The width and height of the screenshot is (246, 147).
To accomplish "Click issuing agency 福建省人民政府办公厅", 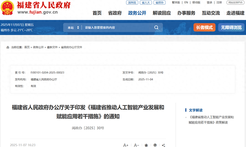I will pyautogui.click(x=44, y=80).
